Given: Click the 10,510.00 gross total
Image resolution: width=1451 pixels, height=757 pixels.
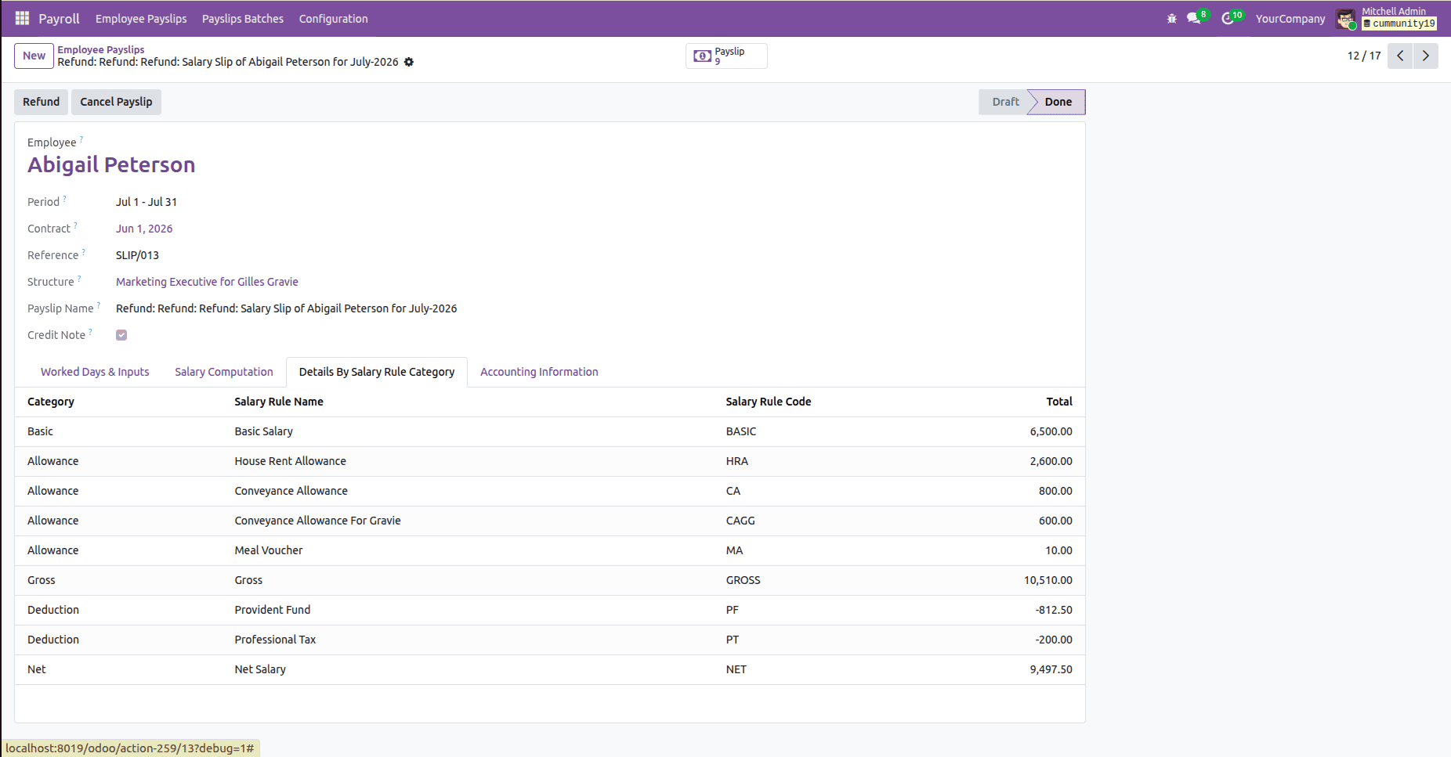Looking at the screenshot, I should pyautogui.click(x=1048, y=580).
